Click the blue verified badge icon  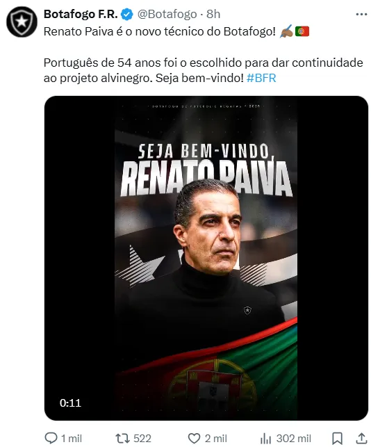tap(127, 15)
